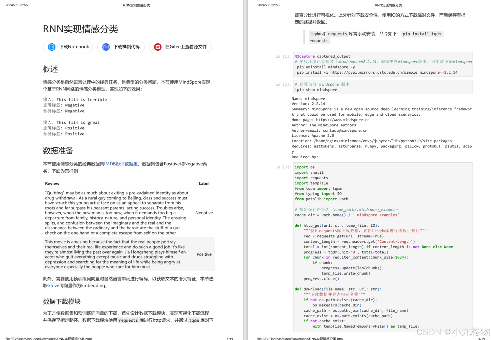Click the red Gitee logo icon

[x=158, y=47]
